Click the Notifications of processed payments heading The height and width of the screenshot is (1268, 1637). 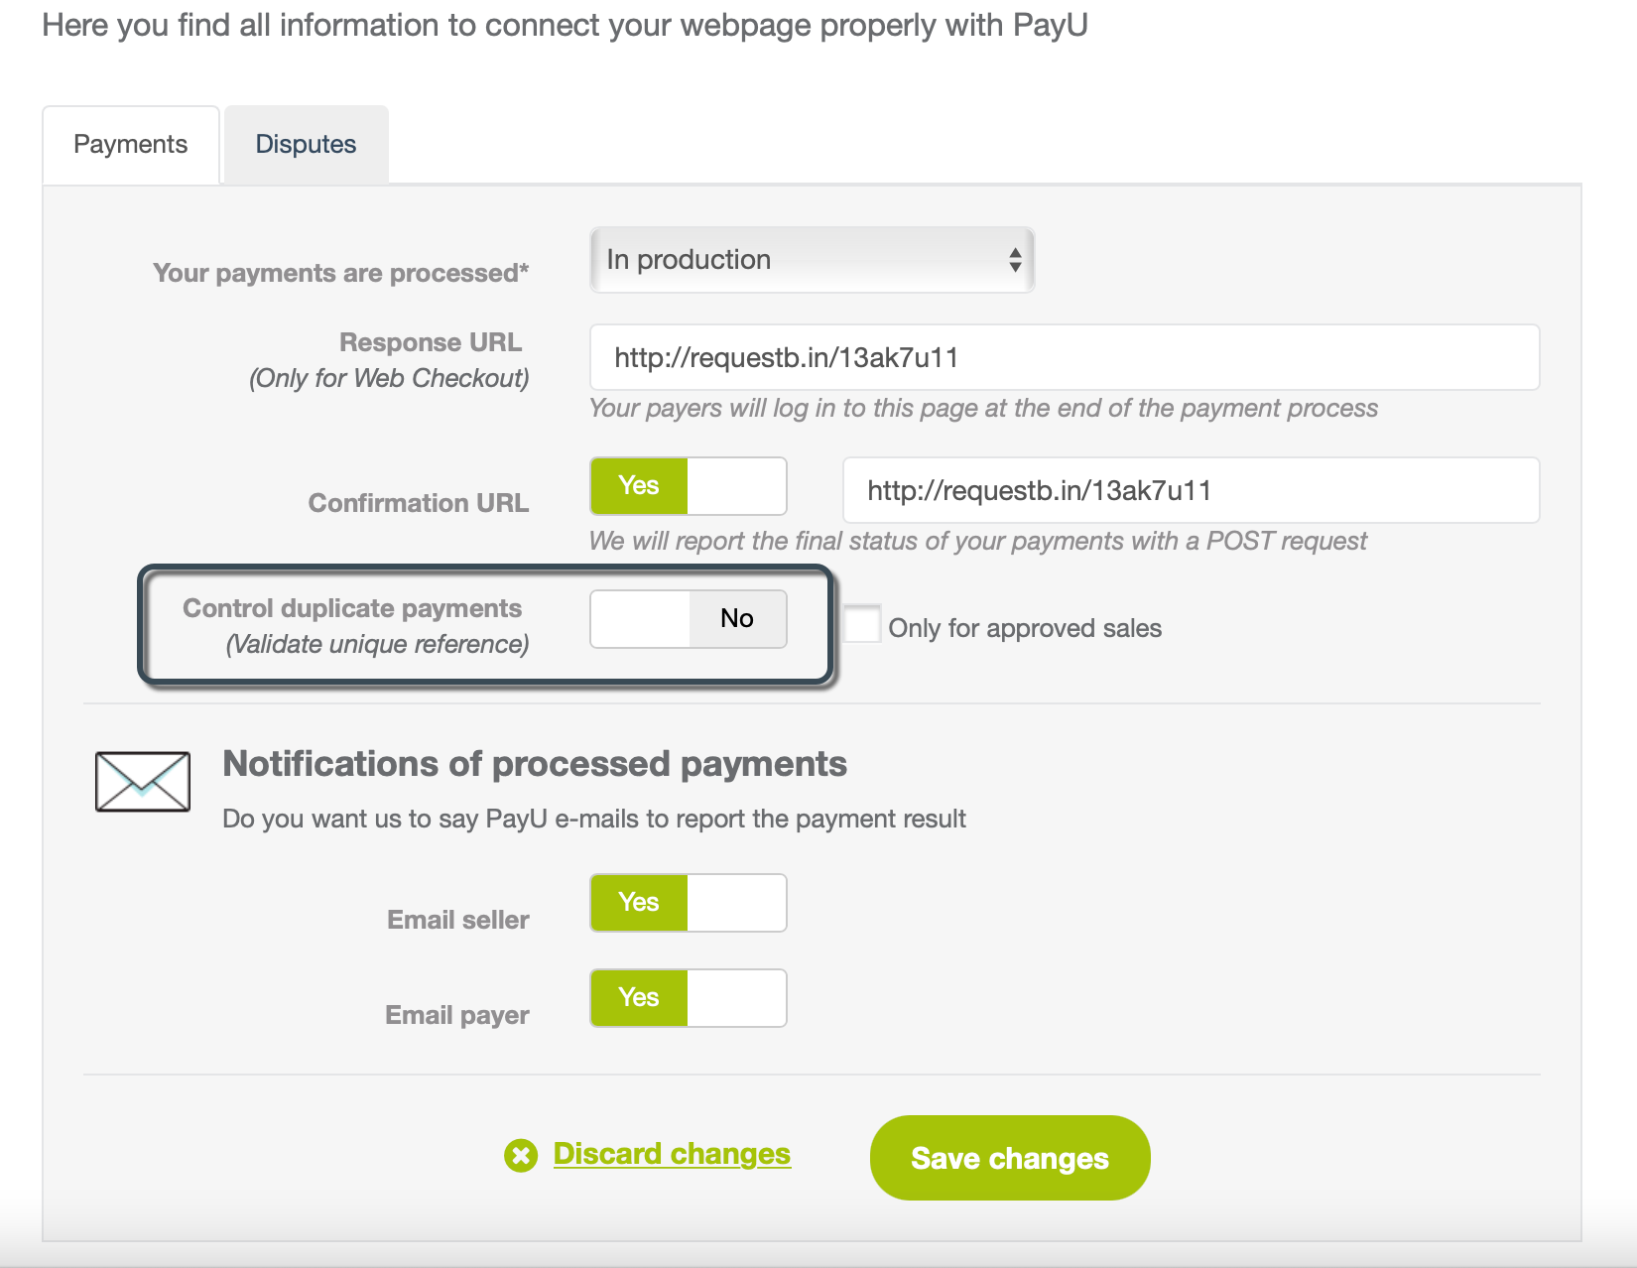click(x=535, y=764)
